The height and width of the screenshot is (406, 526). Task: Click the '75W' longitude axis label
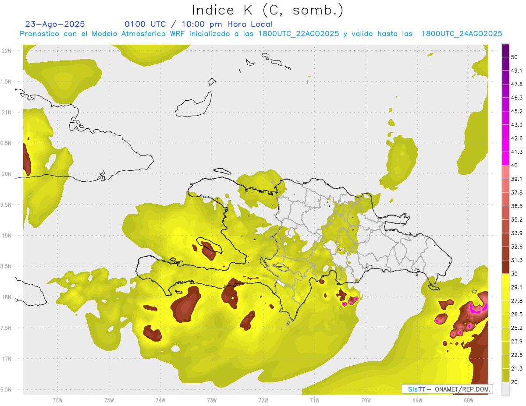(x=109, y=400)
